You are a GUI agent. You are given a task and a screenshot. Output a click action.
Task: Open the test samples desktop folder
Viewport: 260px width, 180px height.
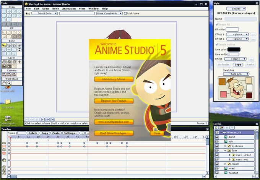pos(8,104)
